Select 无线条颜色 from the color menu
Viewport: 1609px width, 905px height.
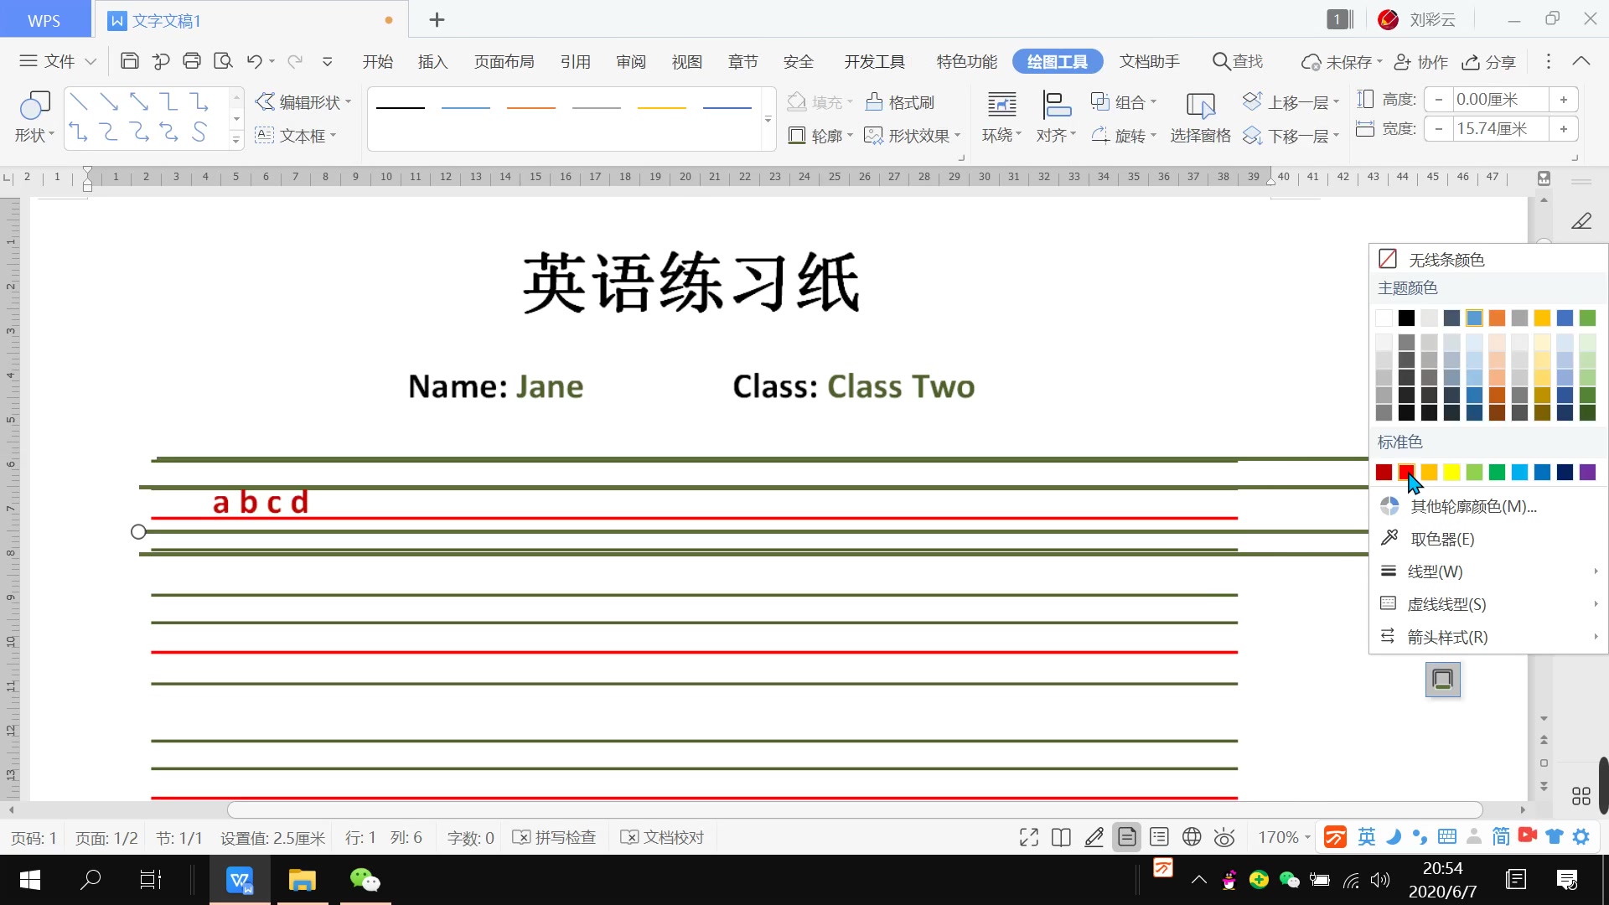1447,259
